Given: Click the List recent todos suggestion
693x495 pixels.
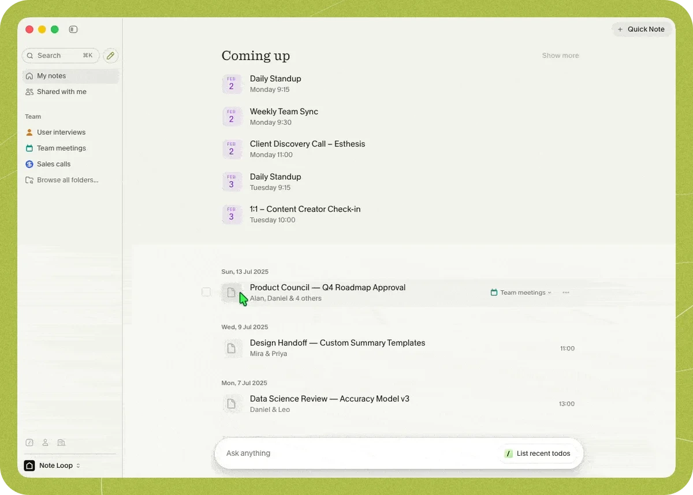Looking at the screenshot, I should (x=538, y=453).
